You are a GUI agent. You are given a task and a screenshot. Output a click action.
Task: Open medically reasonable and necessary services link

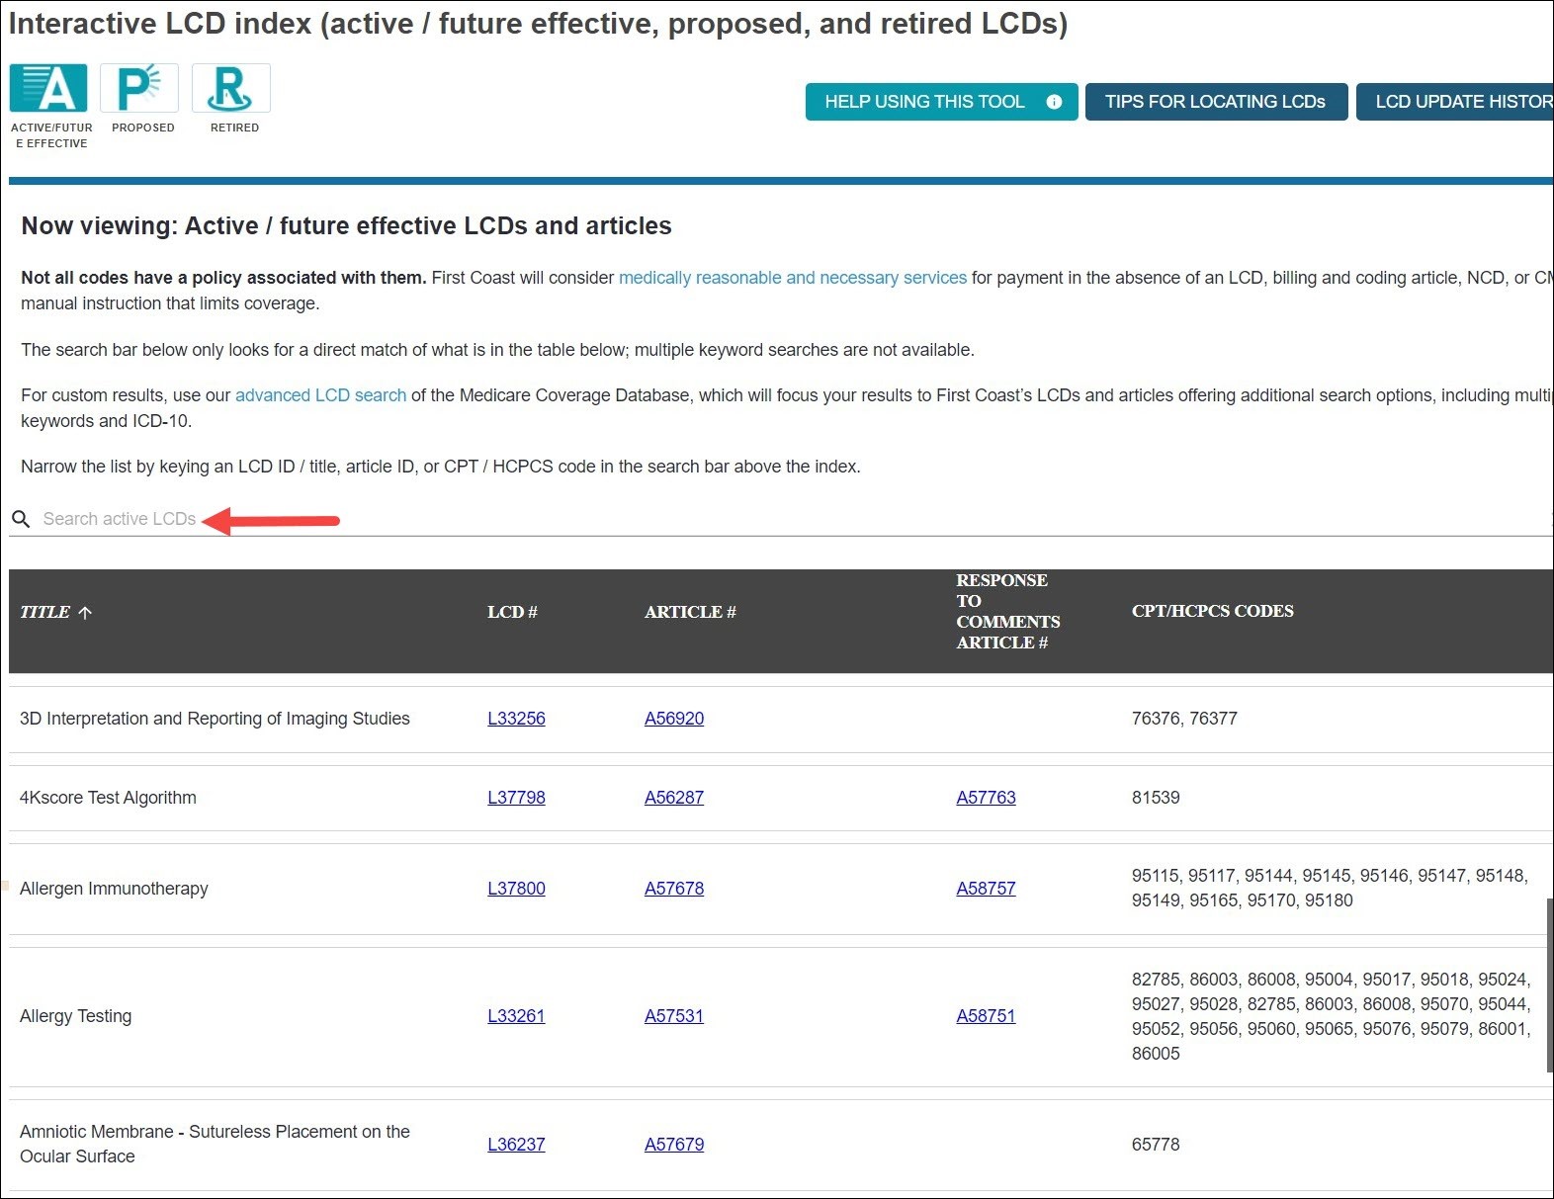(792, 278)
